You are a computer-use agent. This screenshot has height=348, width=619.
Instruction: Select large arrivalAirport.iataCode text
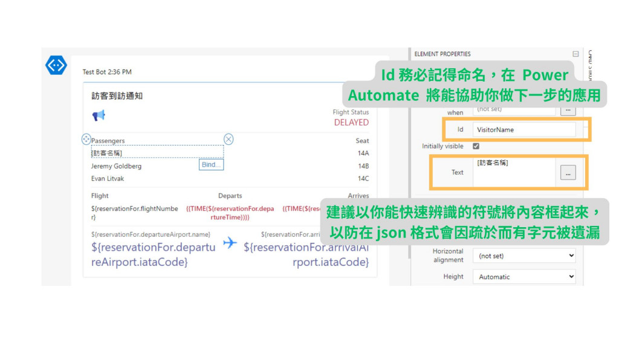click(306, 254)
